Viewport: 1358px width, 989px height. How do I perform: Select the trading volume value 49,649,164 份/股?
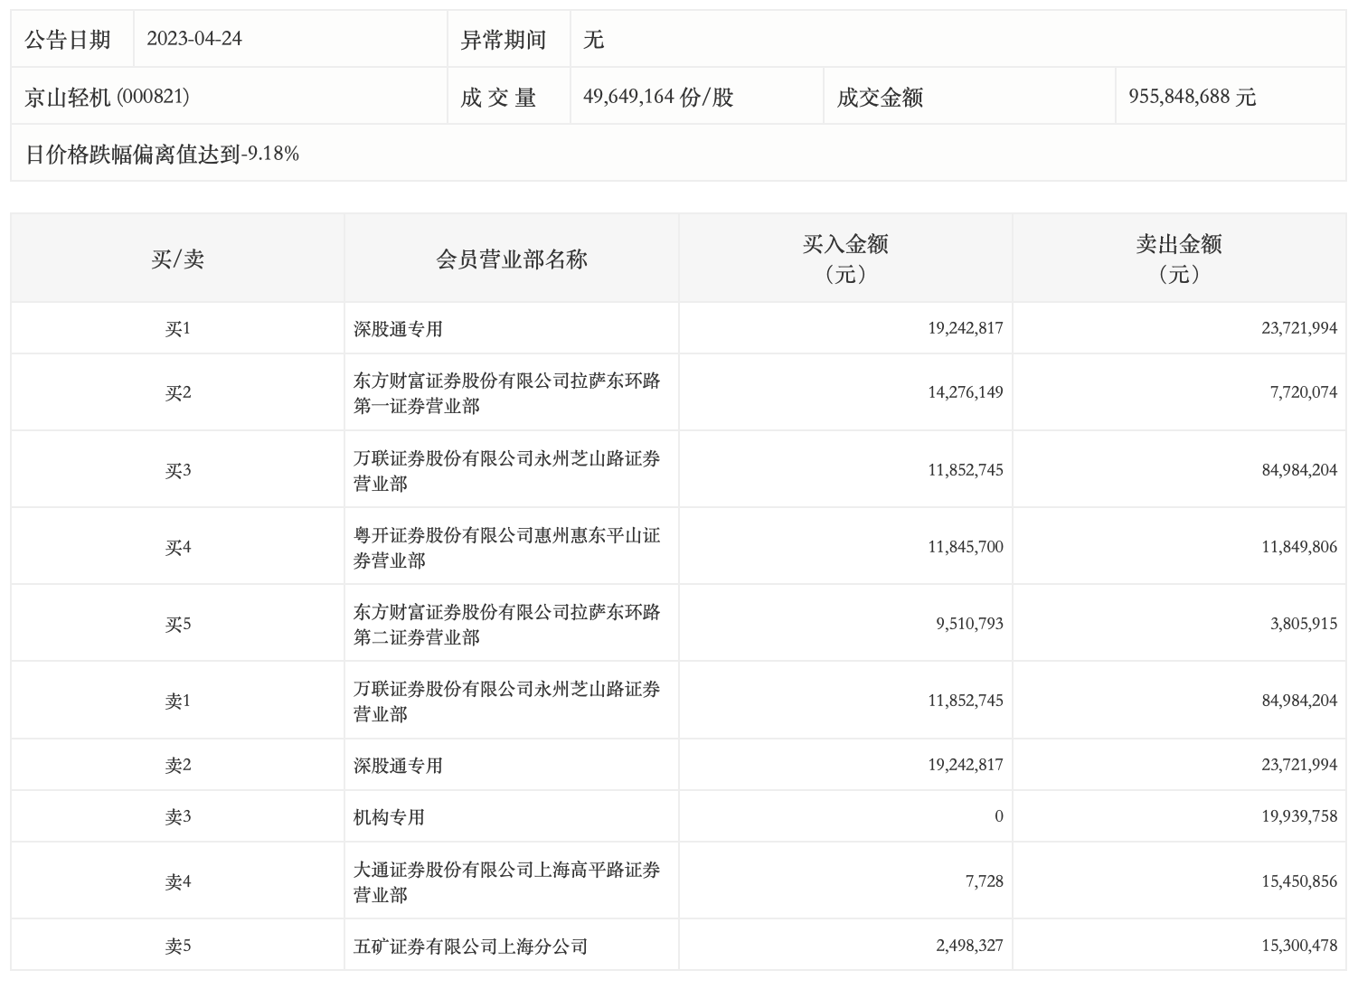click(x=658, y=97)
